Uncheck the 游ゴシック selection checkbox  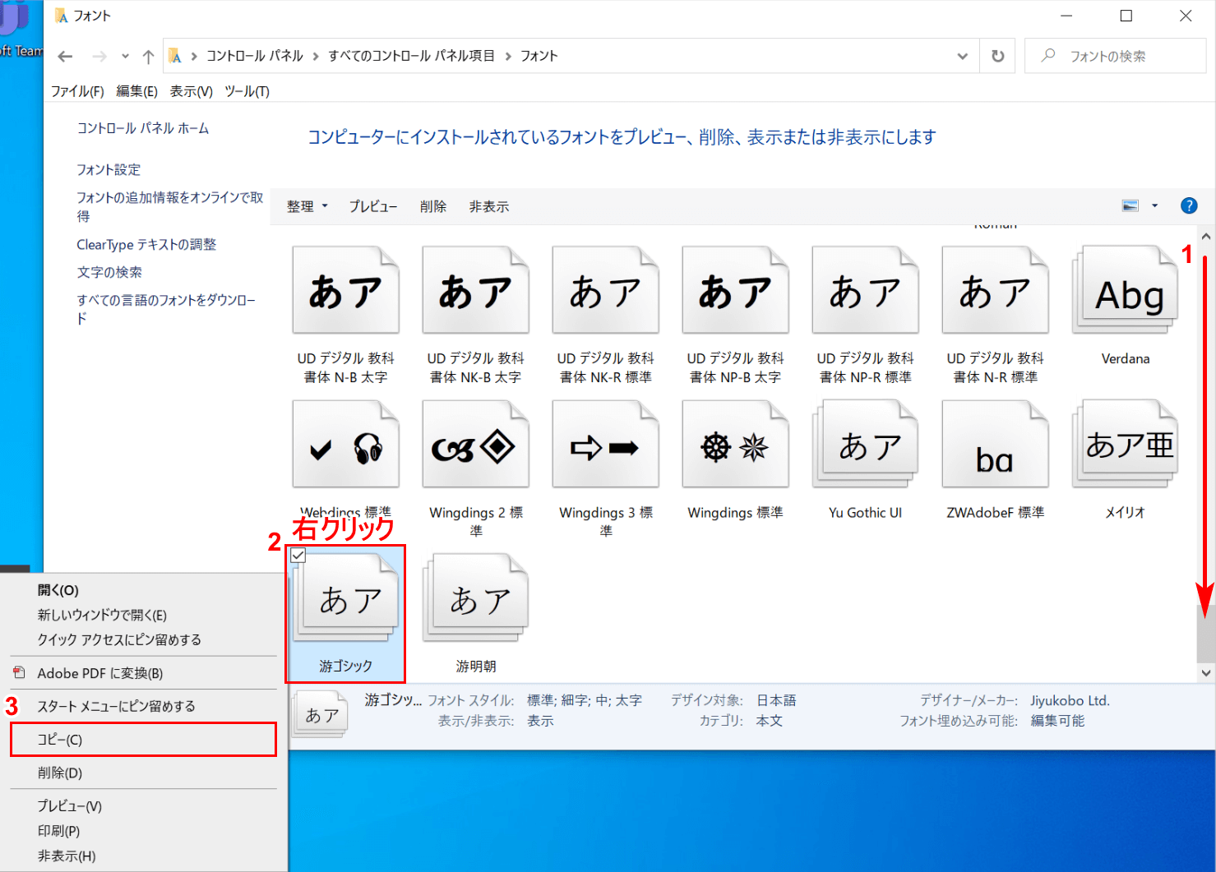click(x=298, y=556)
